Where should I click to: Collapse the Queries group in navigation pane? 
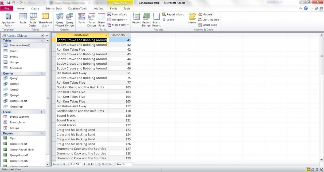pos(41,73)
